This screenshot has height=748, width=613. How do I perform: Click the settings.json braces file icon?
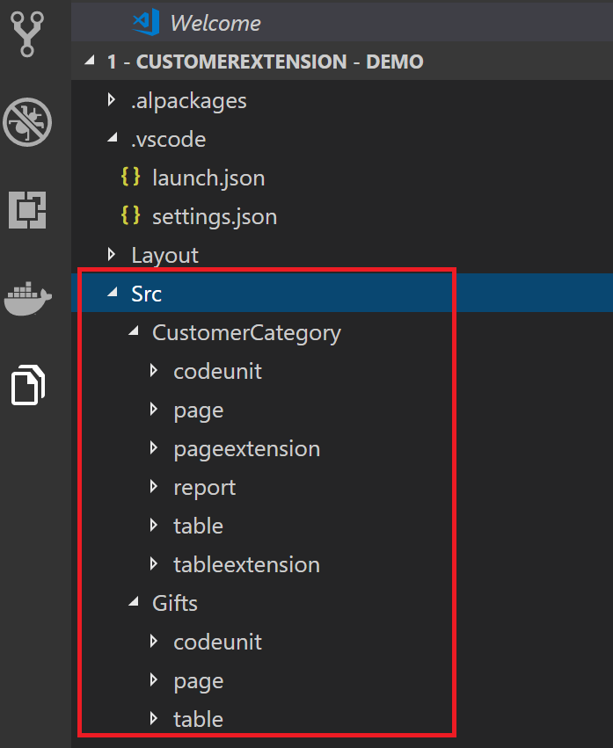pyautogui.click(x=130, y=215)
